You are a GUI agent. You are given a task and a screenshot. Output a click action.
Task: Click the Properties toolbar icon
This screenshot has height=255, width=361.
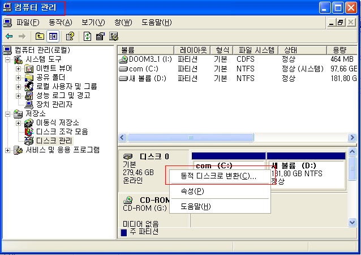[x=100, y=36]
